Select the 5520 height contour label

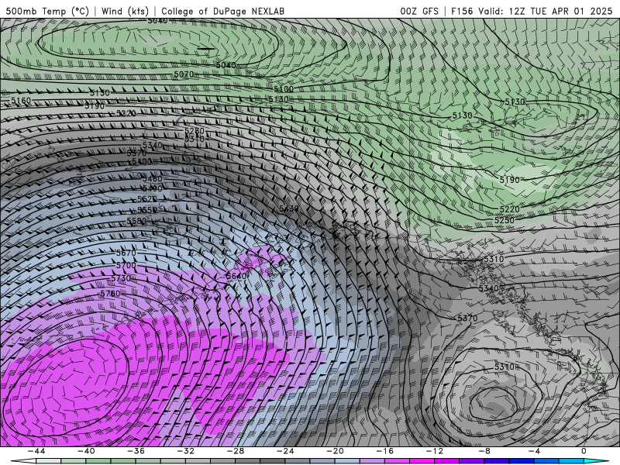147,199
